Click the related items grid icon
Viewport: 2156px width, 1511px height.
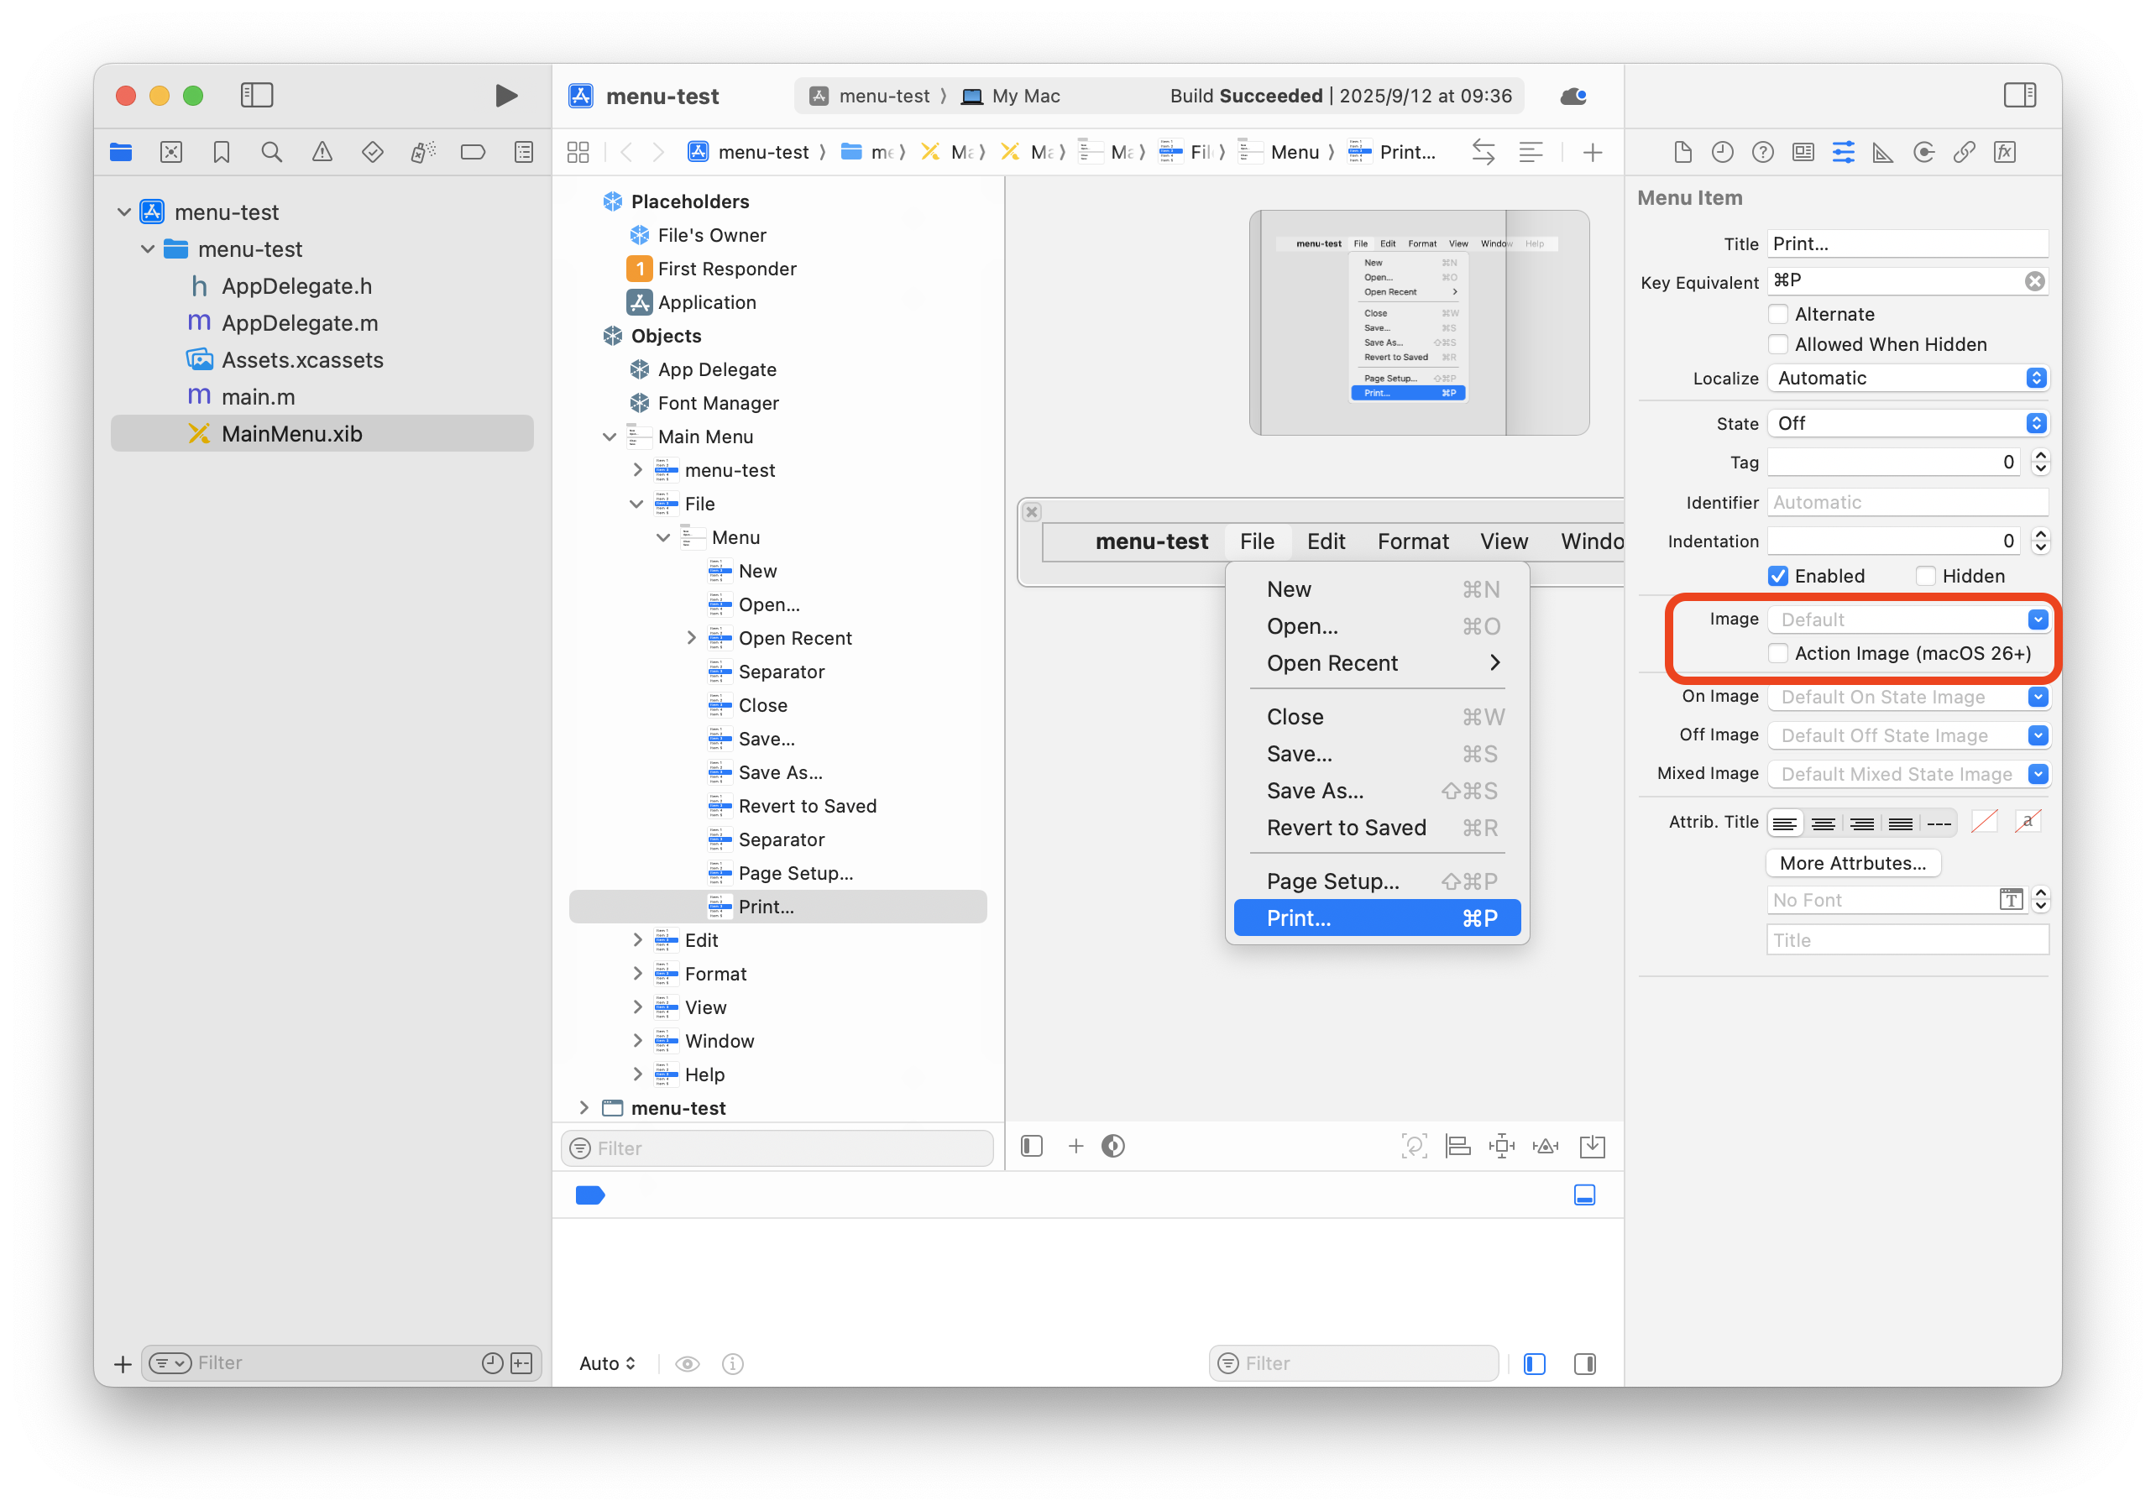click(x=578, y=152)
